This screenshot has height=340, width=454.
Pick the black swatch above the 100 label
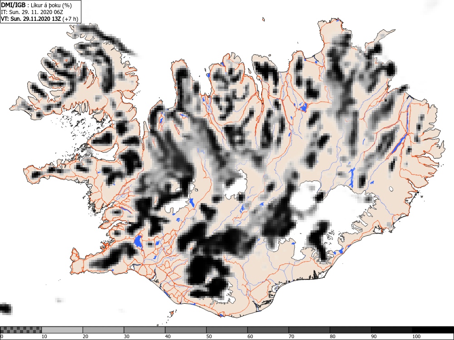(433, 330)
